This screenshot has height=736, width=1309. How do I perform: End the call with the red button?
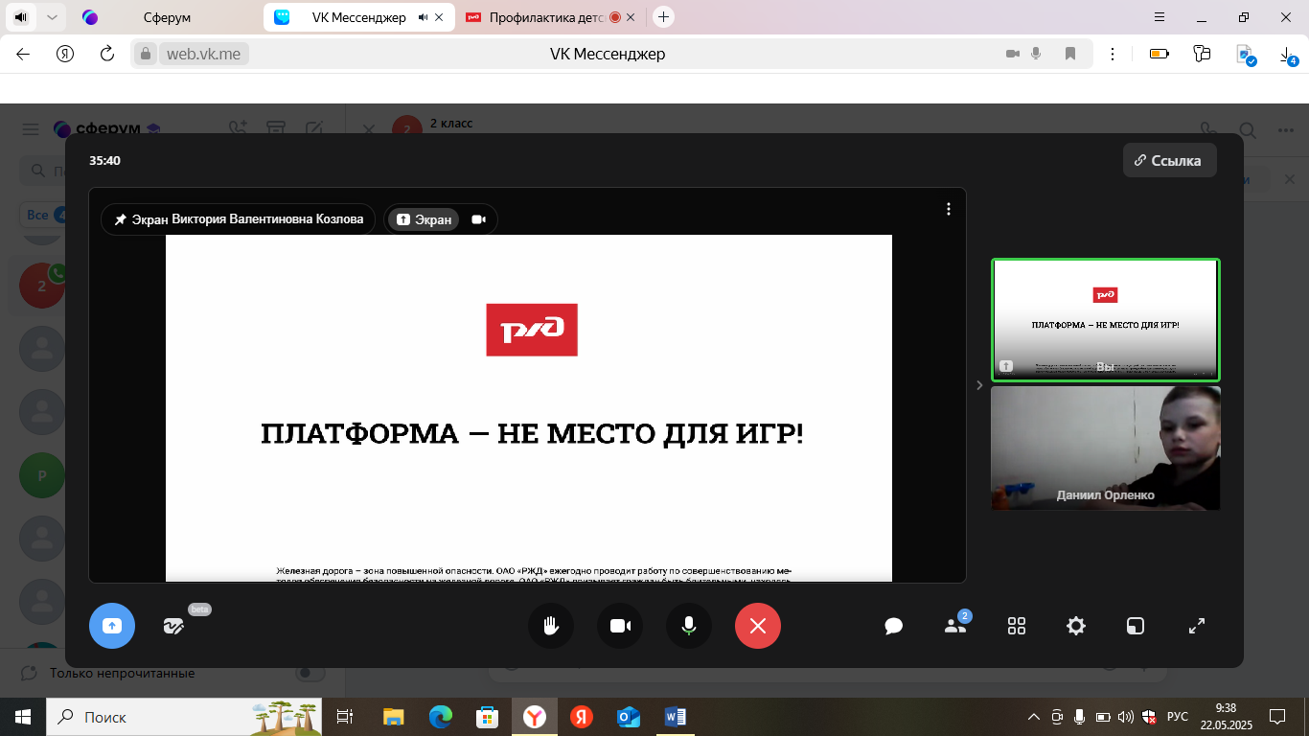point(758,626)
